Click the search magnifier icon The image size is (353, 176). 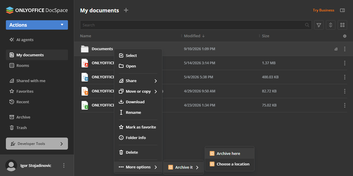coord(307,25)
